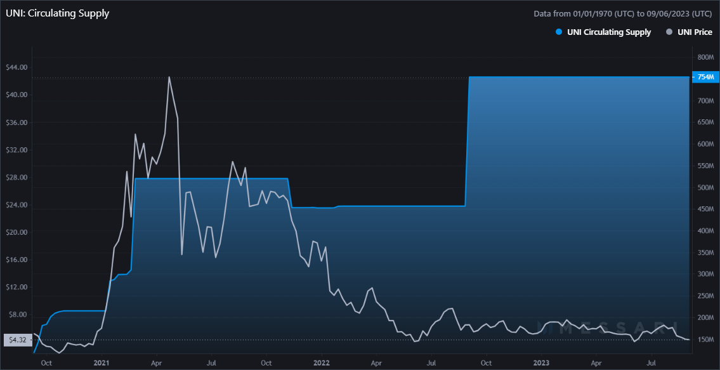Click the $44.00 price axis label
The width and height of the screenshot is (720, 370).
click(16, 67)
